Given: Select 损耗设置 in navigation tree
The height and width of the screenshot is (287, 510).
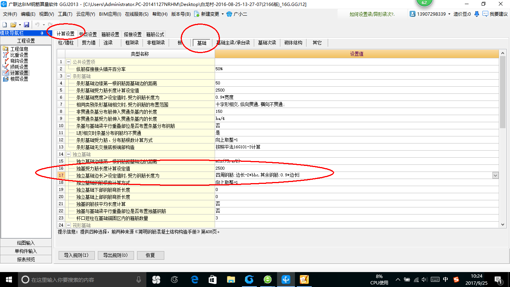Looking at the screenshot, I should (19, 67).
